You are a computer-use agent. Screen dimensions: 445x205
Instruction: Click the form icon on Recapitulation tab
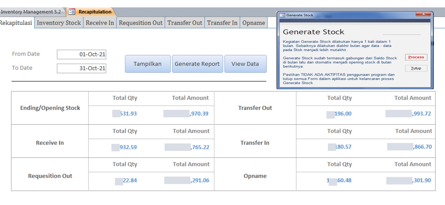[x=72, y=12]
